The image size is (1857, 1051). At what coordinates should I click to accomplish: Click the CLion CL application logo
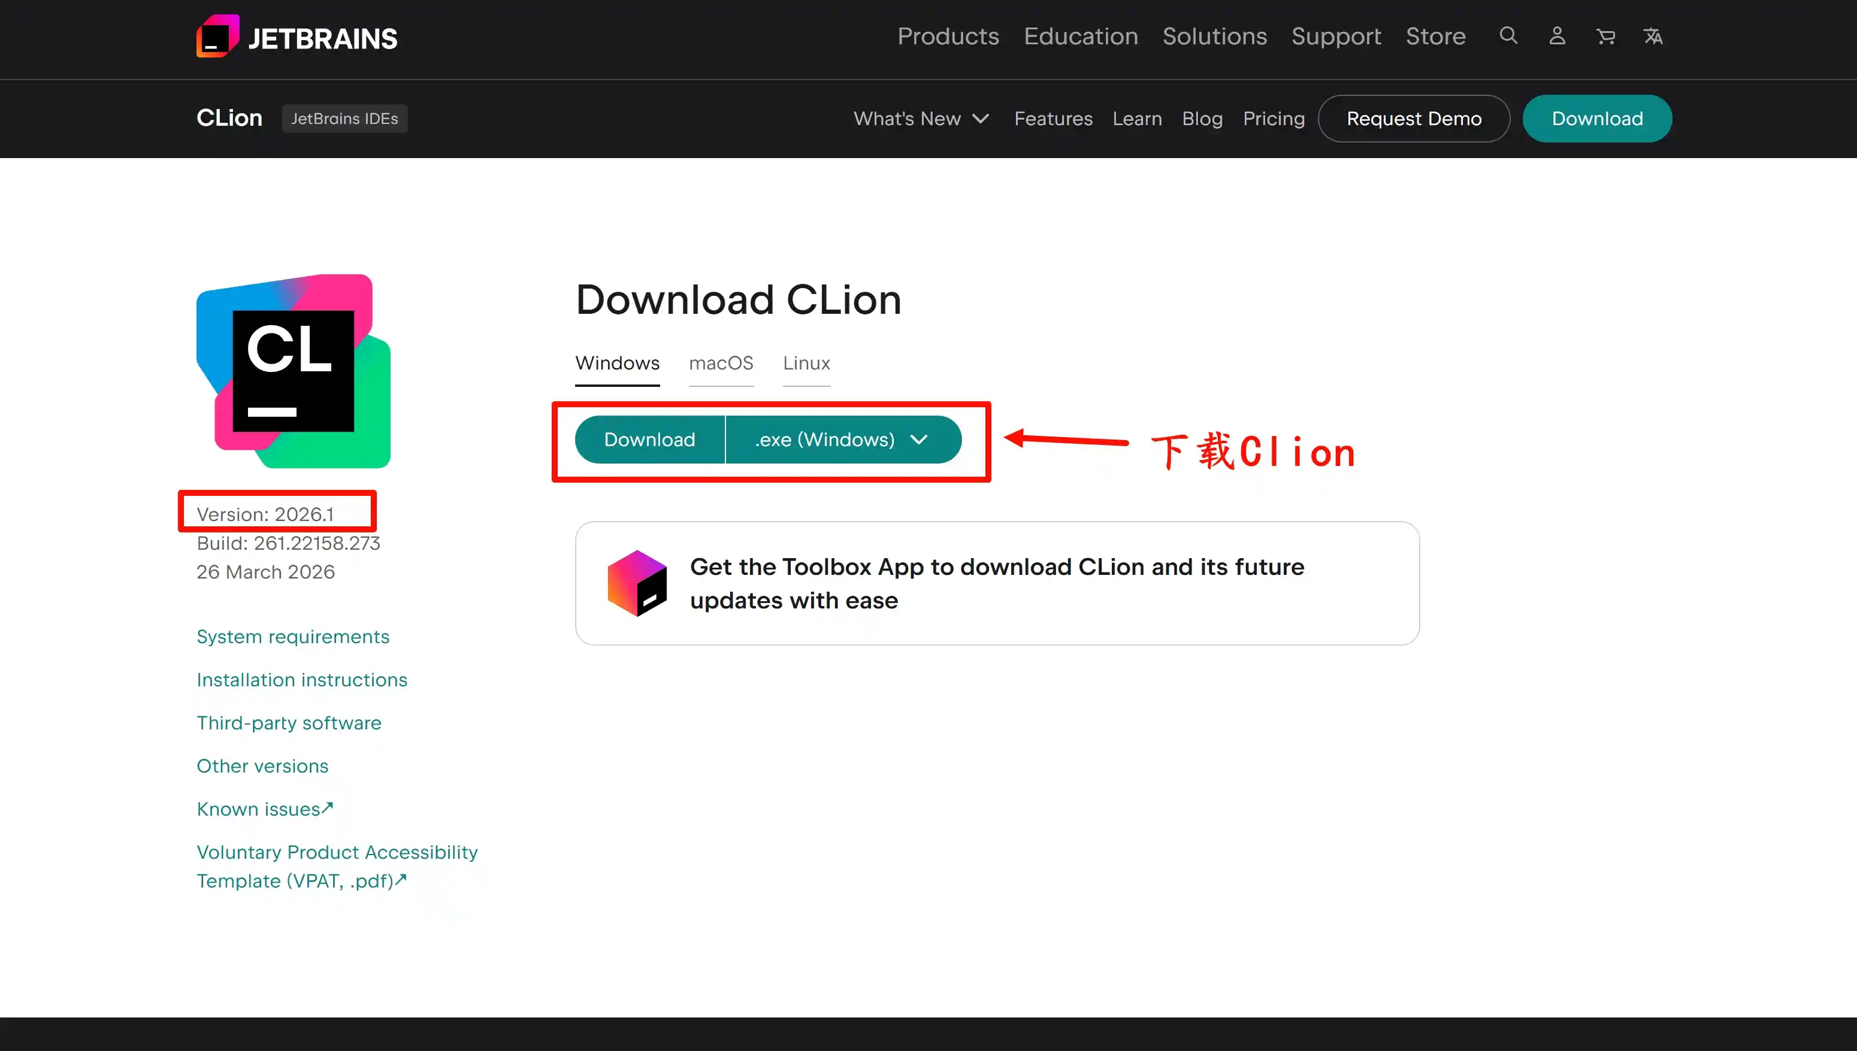coord(292,372)
